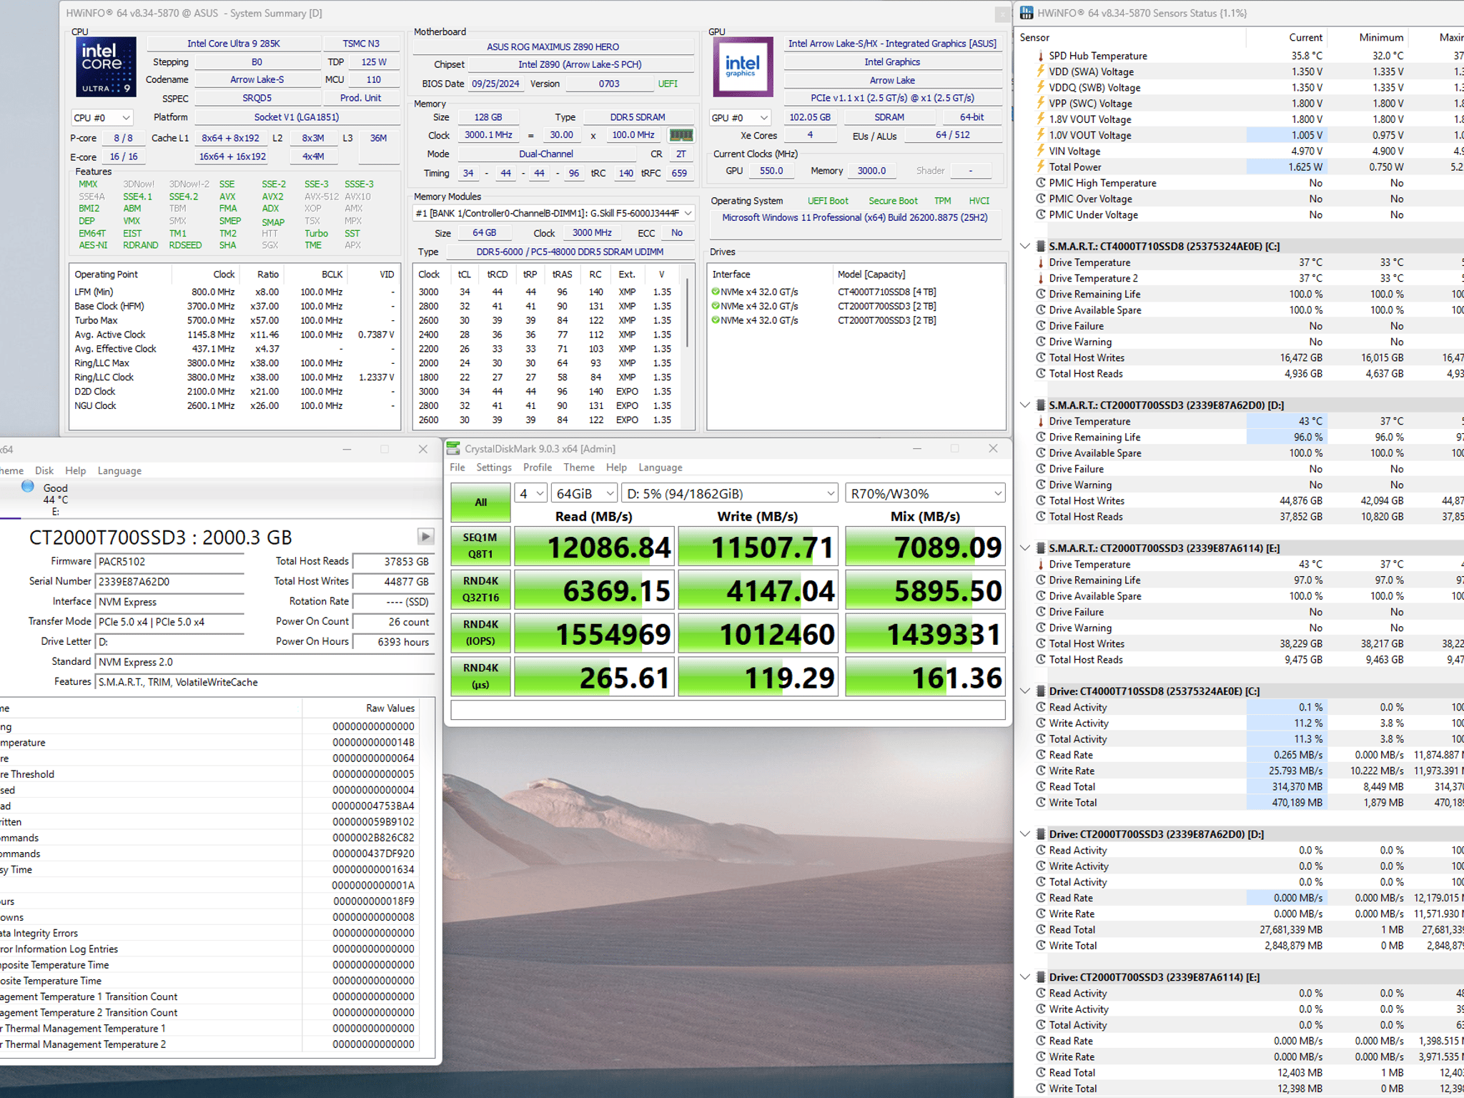Click the Current column header in Sensors Status
The height and width of the screenshot is (1098, 1464).
coord(1305,37)
